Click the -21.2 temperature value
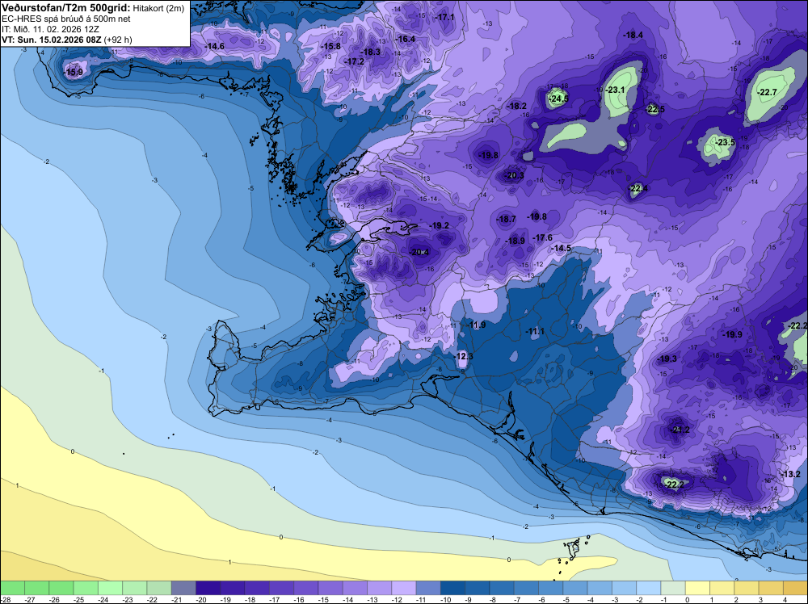This screenshot has height=604, width=808. tap(680, 430)
